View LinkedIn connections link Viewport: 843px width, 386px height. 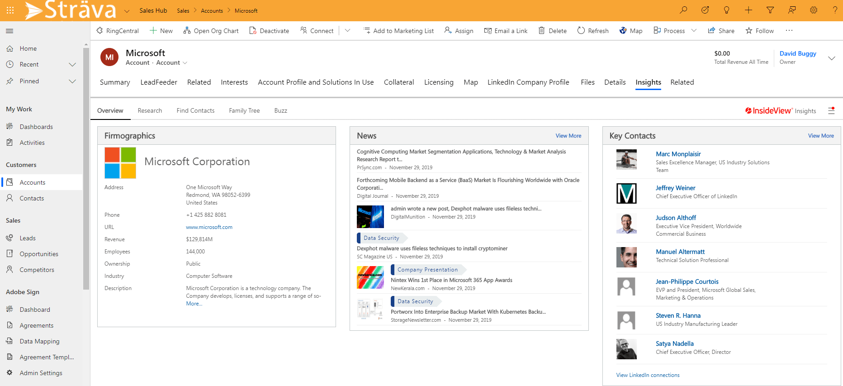[648, 375]
